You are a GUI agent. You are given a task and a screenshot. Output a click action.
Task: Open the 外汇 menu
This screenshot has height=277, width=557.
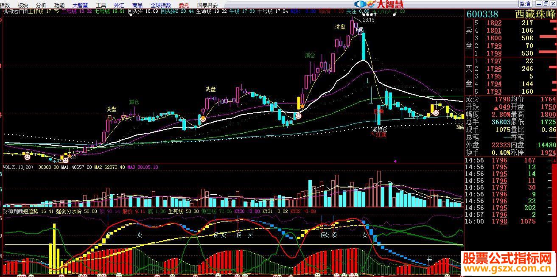click(x=119, y=5)
